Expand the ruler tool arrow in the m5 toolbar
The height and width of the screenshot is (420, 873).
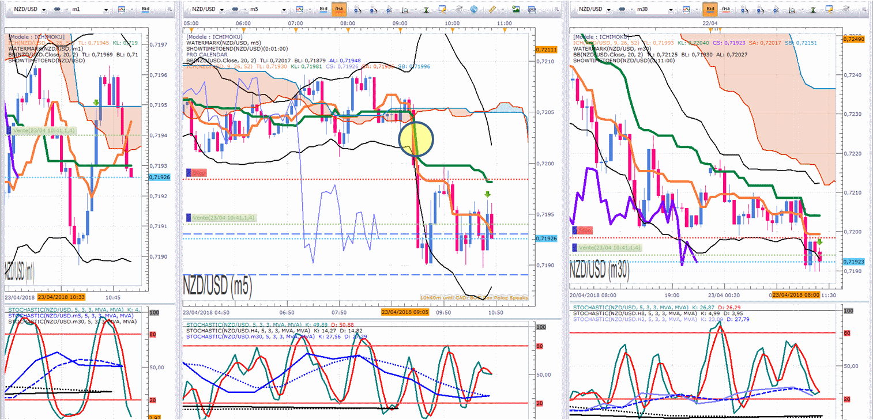[502, 9]
